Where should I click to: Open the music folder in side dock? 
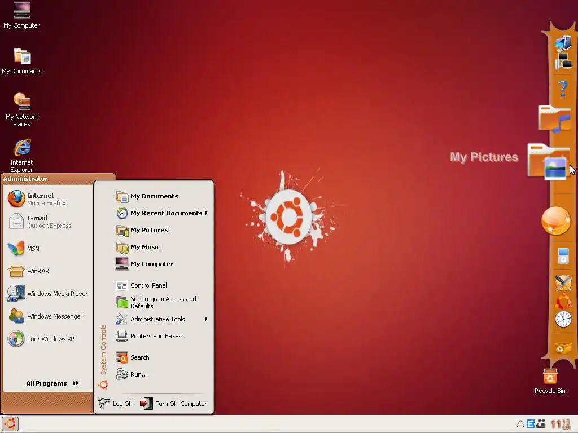pyautogui.click(x=554, y=118)
